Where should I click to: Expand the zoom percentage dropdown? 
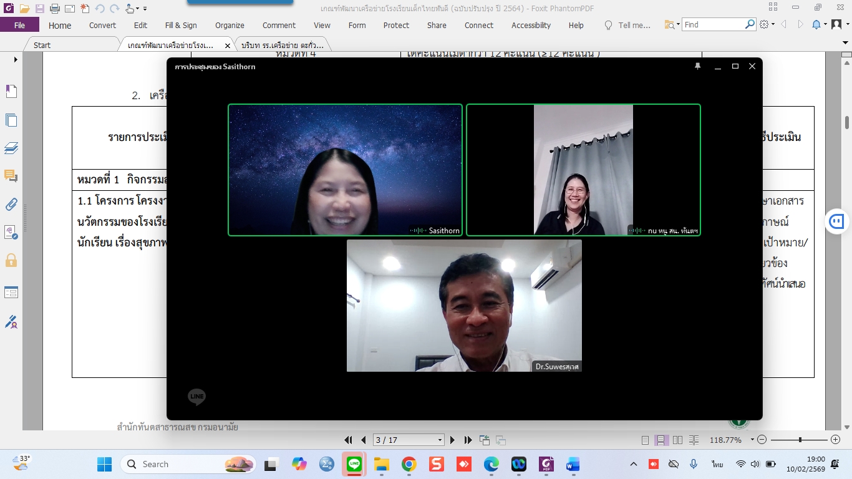click(x=752, y=440)
